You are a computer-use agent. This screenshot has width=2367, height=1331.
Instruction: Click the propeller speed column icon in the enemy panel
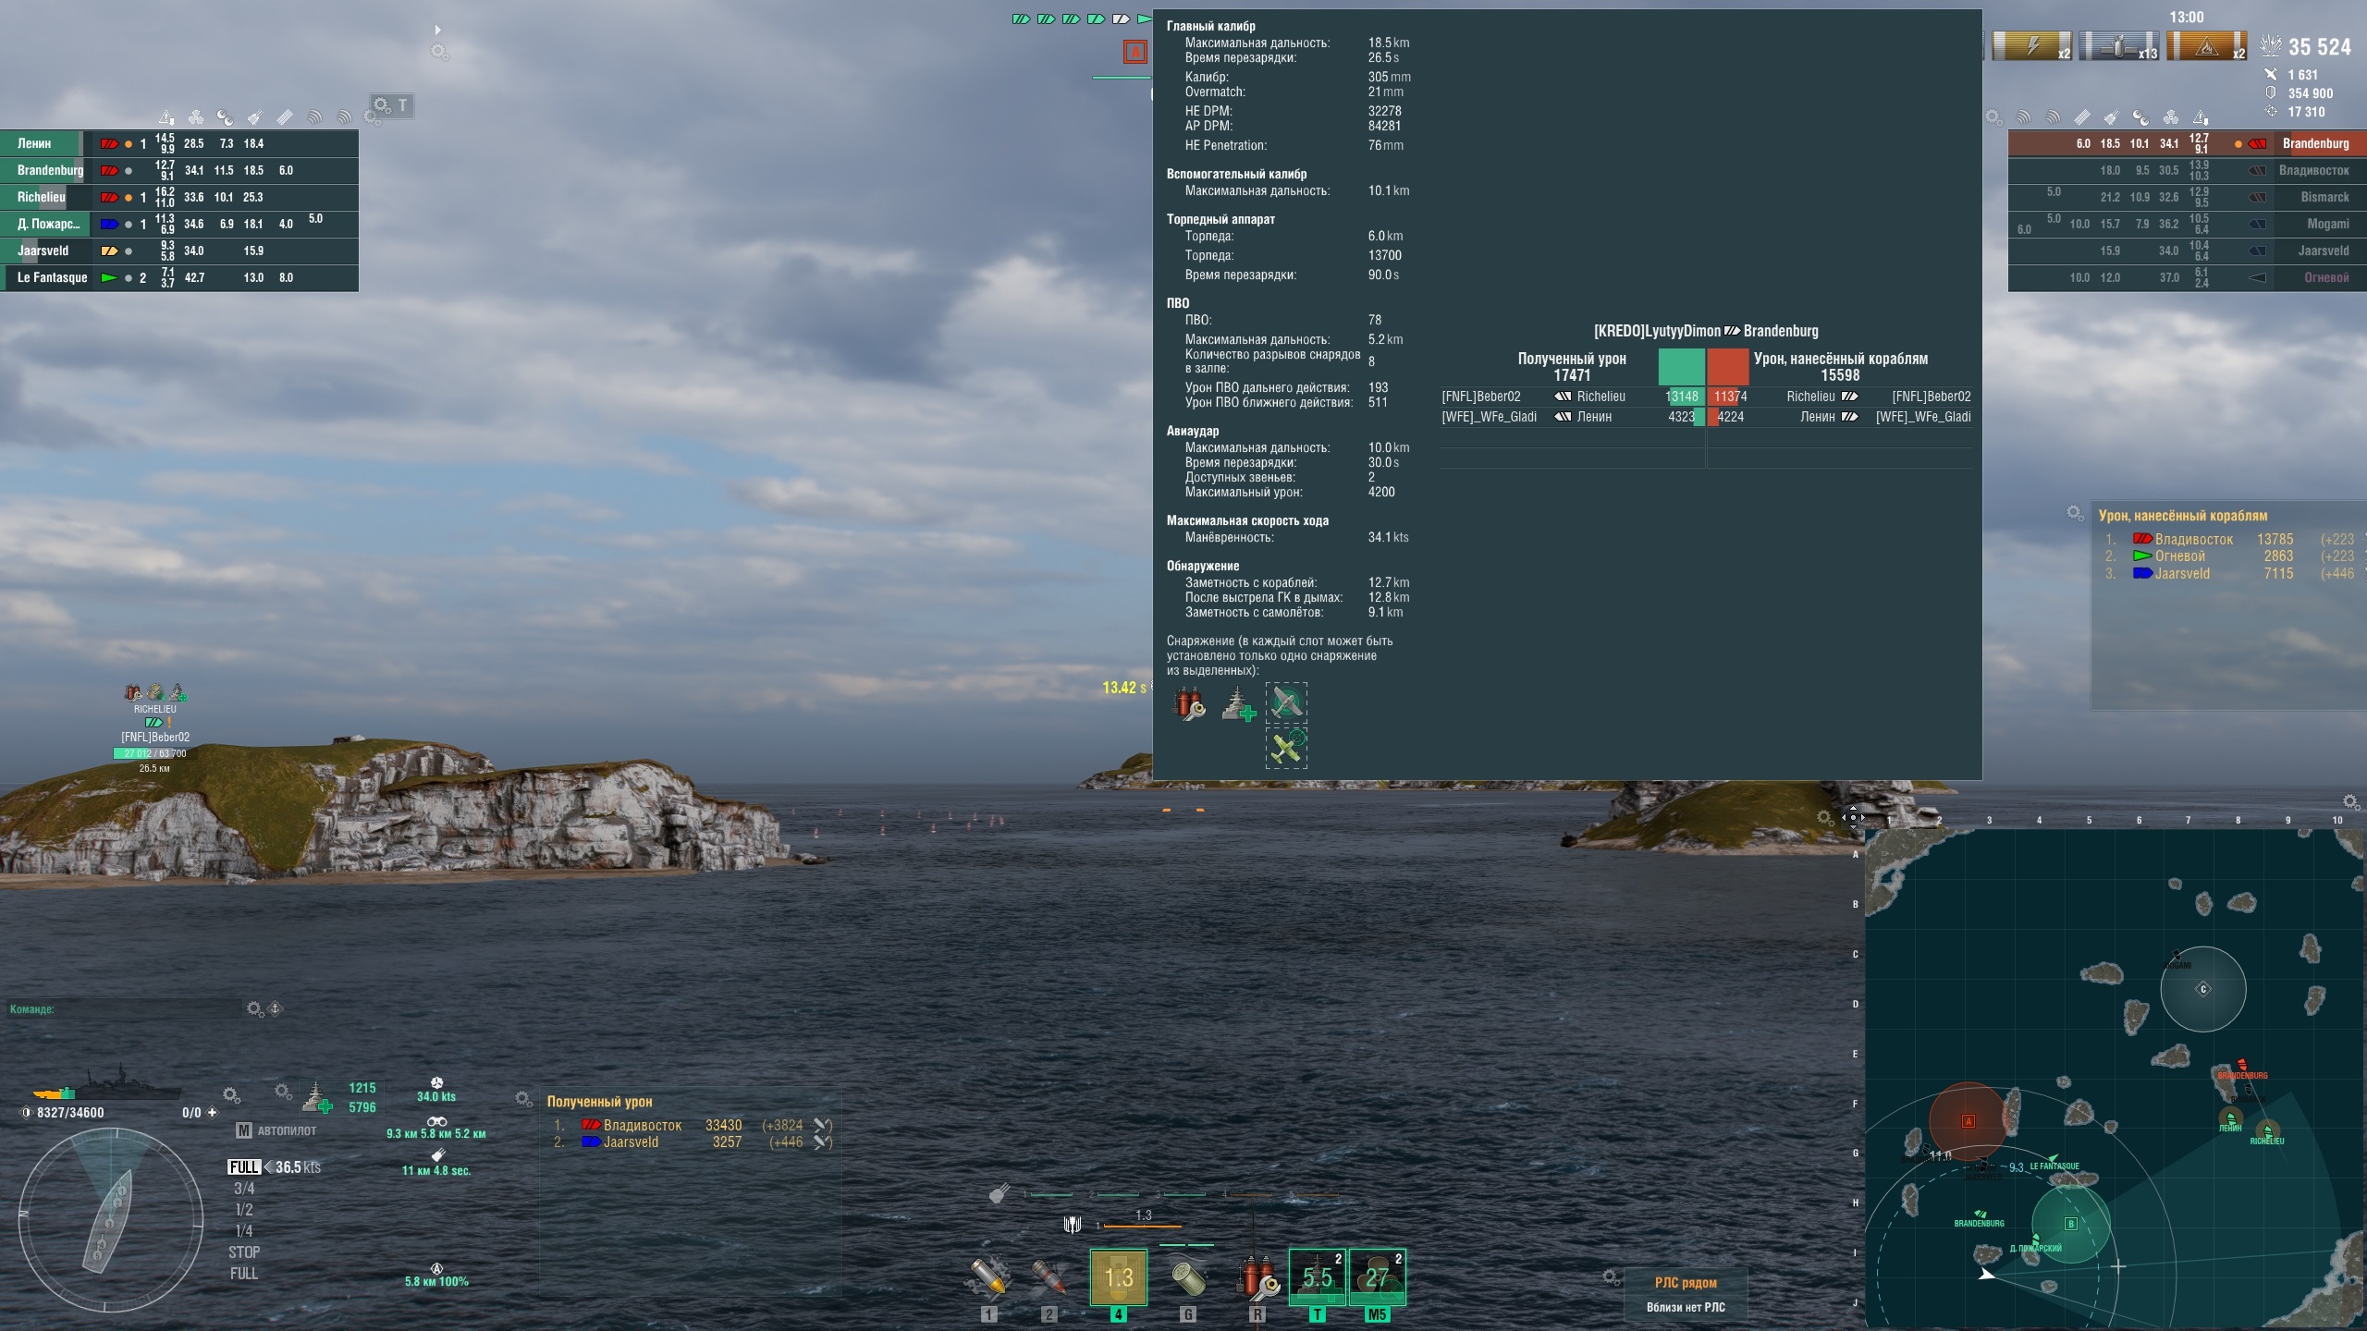pyautogui.click(x=2171, y=117)
